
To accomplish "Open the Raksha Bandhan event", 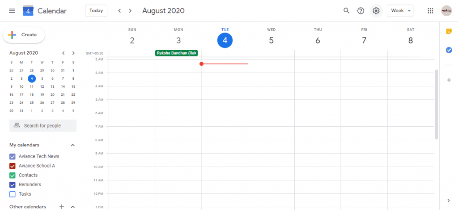I will tap(177, 53).
